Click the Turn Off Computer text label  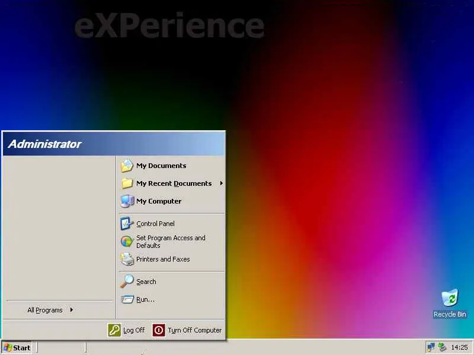(x=195, y=330)
